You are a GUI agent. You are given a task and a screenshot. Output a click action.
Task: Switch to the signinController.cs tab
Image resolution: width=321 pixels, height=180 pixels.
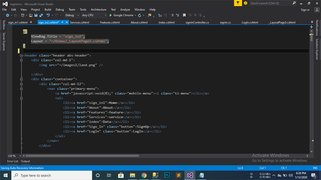197,23
